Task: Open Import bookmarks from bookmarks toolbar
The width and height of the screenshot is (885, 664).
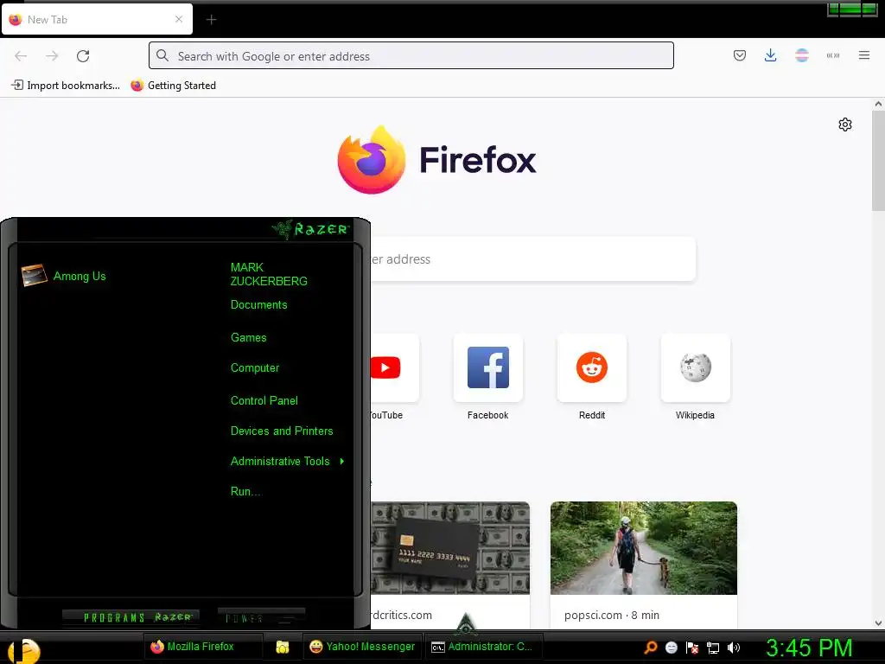Action: pos(66,86)
